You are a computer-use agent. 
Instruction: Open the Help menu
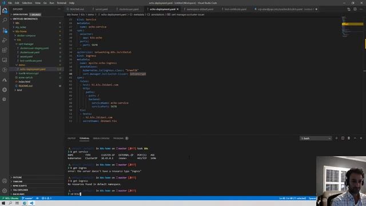point(71,3)
